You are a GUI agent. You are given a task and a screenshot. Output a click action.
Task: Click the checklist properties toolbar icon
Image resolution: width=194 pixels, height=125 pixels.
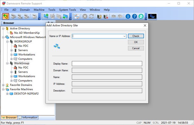77,16
